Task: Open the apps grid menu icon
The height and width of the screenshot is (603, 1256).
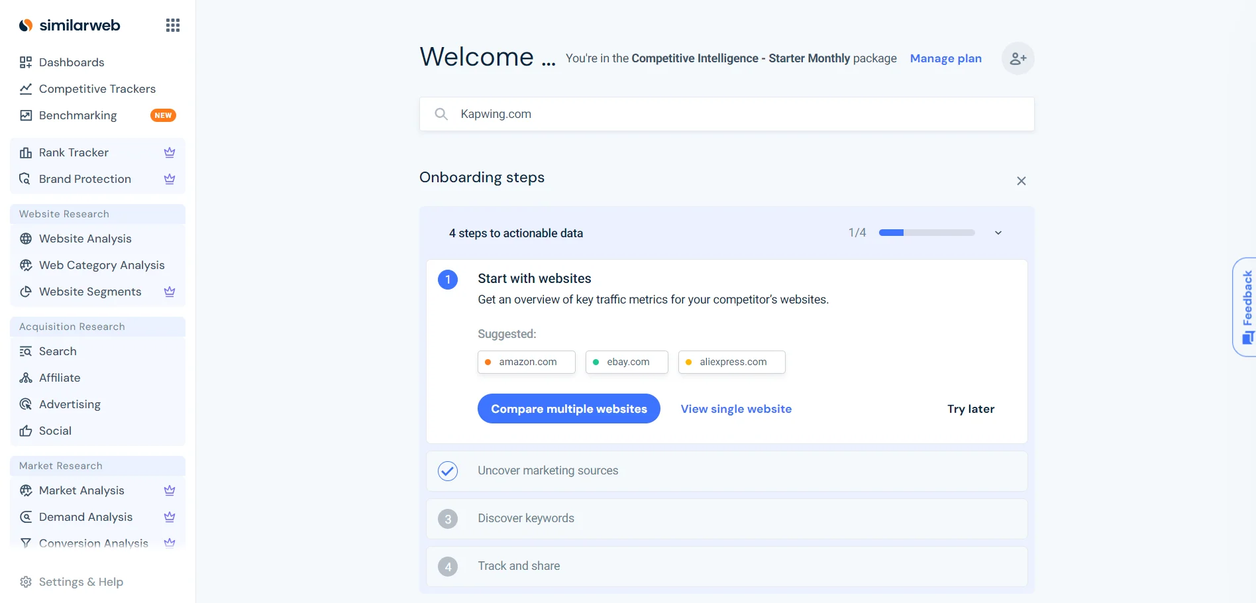Action: (x=173, y=25)
